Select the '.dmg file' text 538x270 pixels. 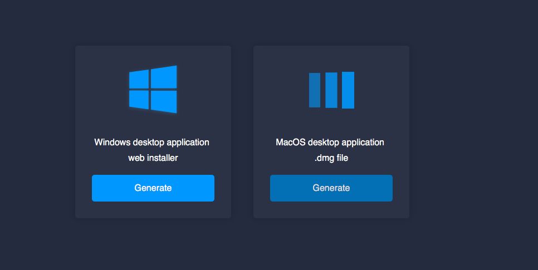click(x=331, y=158)
